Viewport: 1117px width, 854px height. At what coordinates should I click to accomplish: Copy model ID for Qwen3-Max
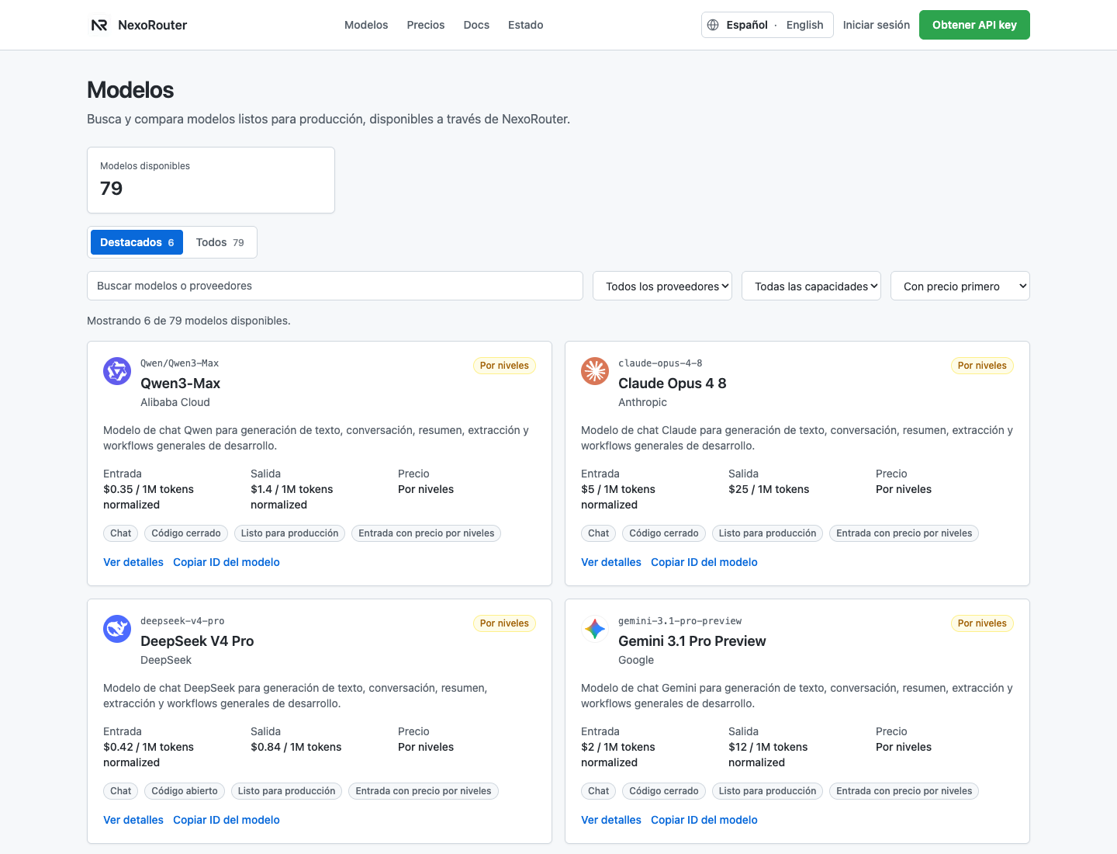coord(227,562)
